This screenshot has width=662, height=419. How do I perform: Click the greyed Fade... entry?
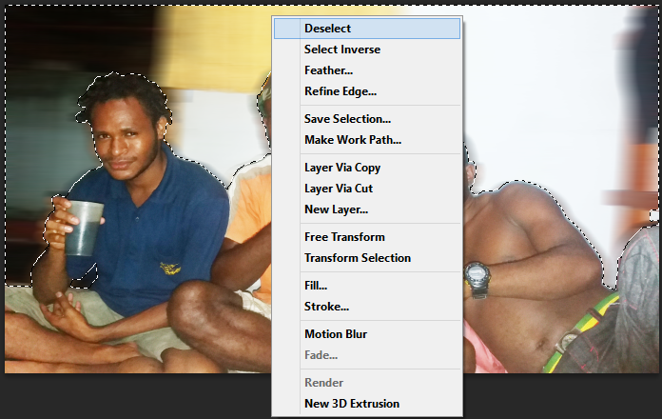click(367, 355)
